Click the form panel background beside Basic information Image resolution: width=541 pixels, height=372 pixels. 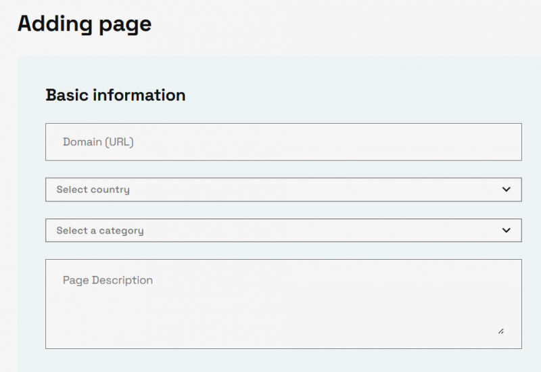pyautogui.click(x=352, y=95)
